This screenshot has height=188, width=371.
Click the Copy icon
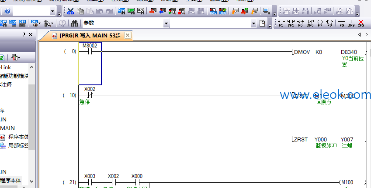pyautogui.click(x=80, y=11)
